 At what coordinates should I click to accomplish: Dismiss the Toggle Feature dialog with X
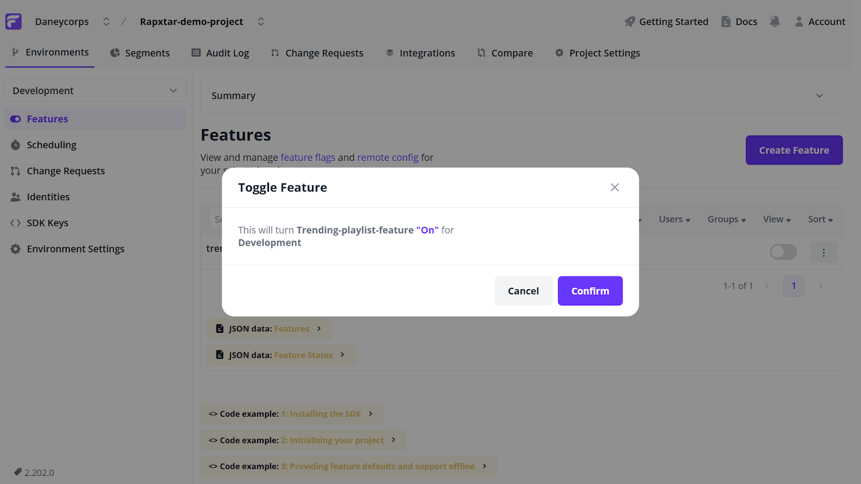point(615,187)
